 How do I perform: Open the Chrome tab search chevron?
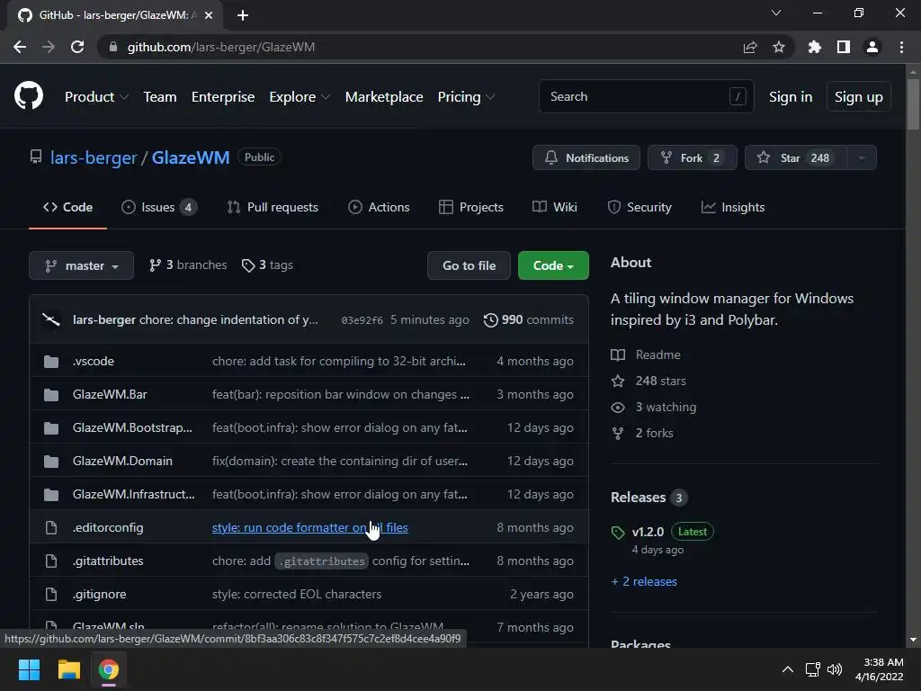(776, 13)
